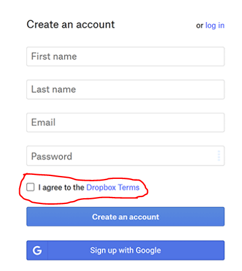Place cursor in the Password field

point(126,156)
